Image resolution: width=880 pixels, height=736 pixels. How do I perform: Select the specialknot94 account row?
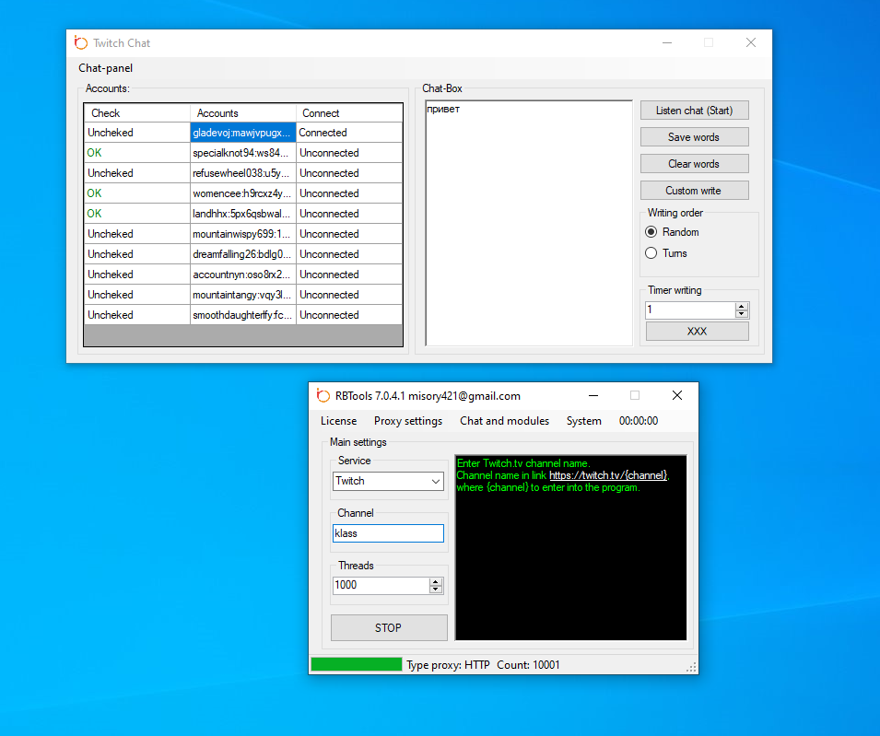pos(242,153)
